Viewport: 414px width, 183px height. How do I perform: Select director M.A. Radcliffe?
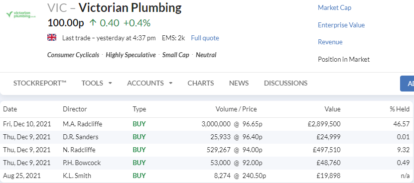pyautogui.click(x=82, y=124)
